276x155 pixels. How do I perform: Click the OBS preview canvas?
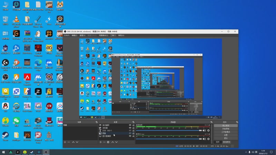[x=150, y=79]
